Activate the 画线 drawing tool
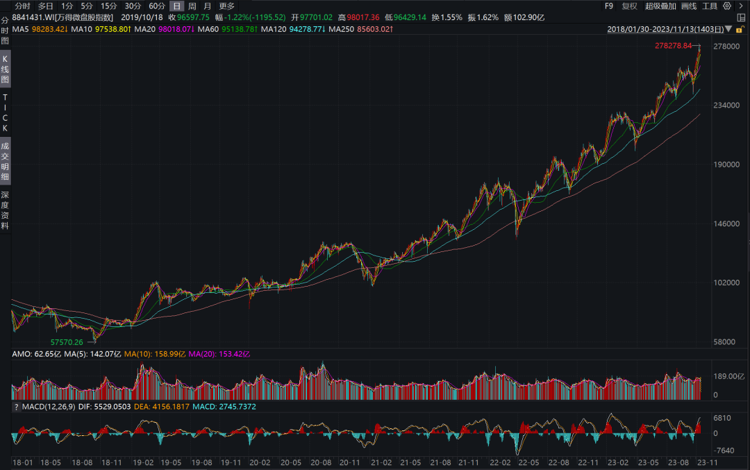The width and height of the screenshot is (750, 470). click(689, 6)
